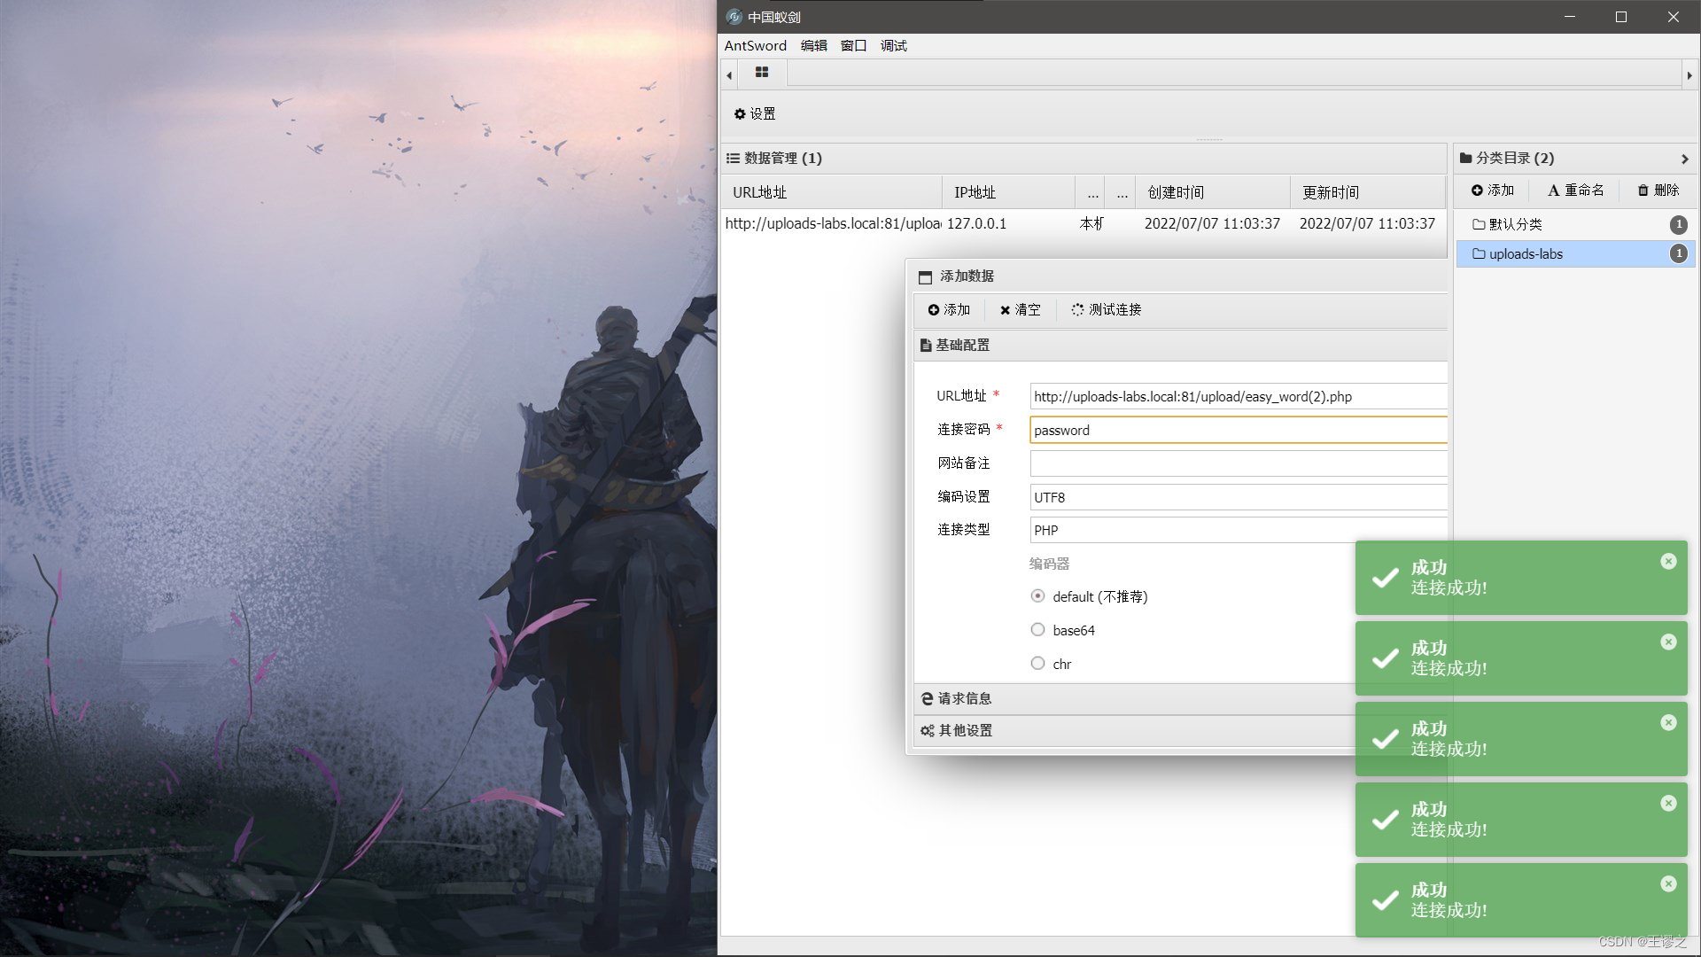This screenshot has height=957, width=1701.
Task: Click 添加 in the 添加数据 dialog
Action: [x=949, y=309]
